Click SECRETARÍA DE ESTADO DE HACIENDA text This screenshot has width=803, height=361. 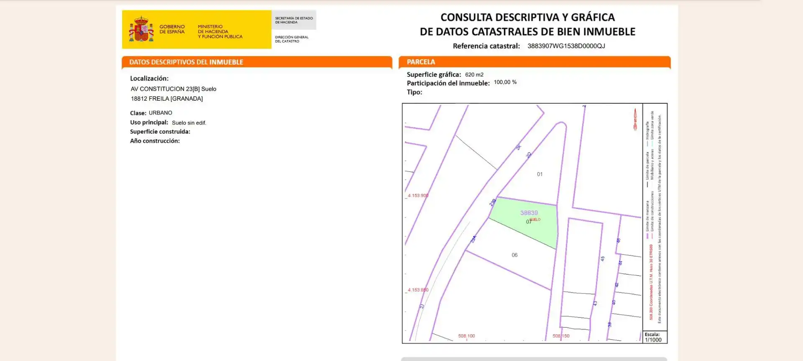coord(294,20)
